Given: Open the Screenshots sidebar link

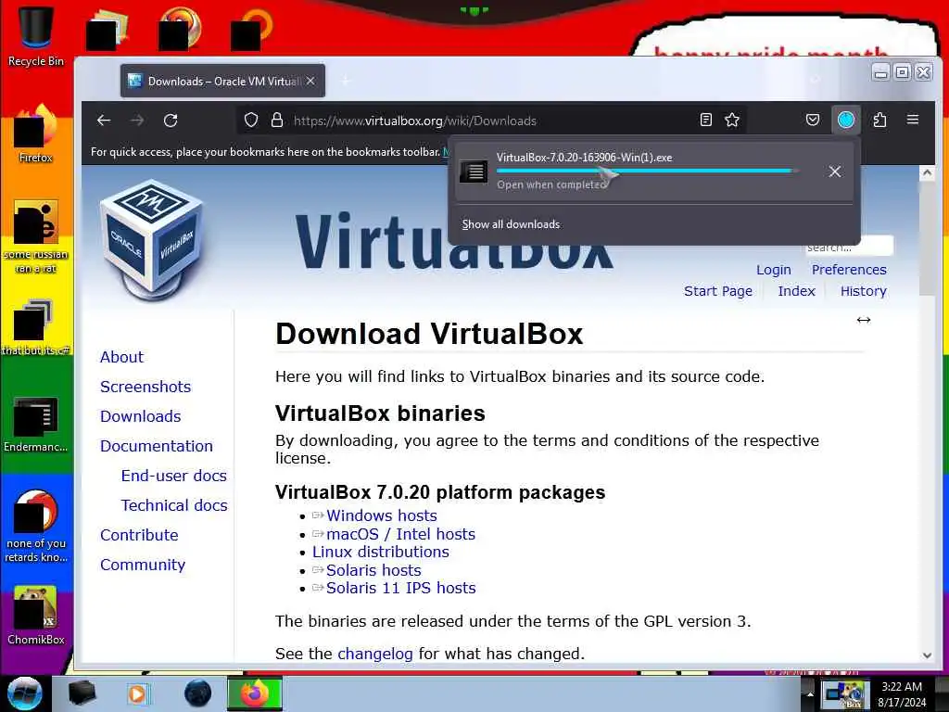Looking at the screenshot, I should coord(146,387).
